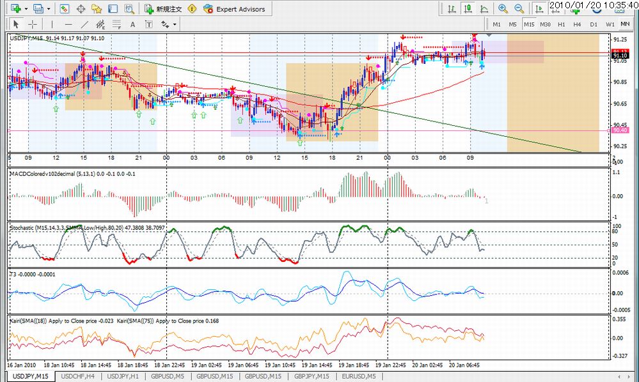Select the Fibonacci Retracement tool
The height and width of the screenshot is (382, 639).
pos(116,24)
